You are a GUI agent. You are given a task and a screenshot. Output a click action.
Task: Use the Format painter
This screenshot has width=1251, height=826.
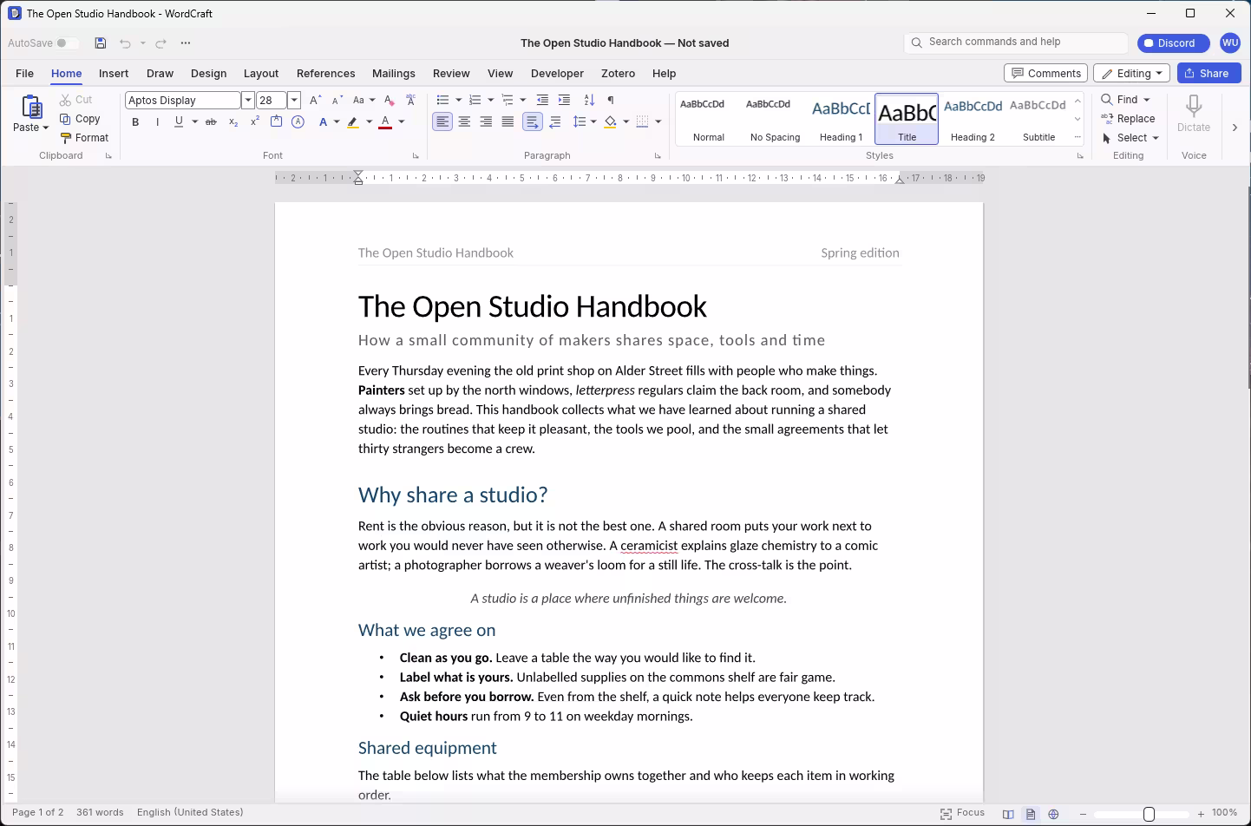84,138
